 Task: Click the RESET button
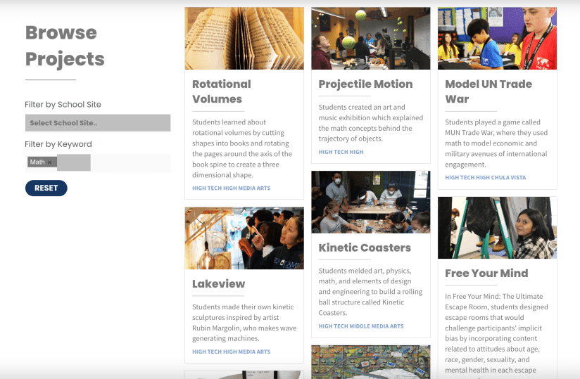46,188
